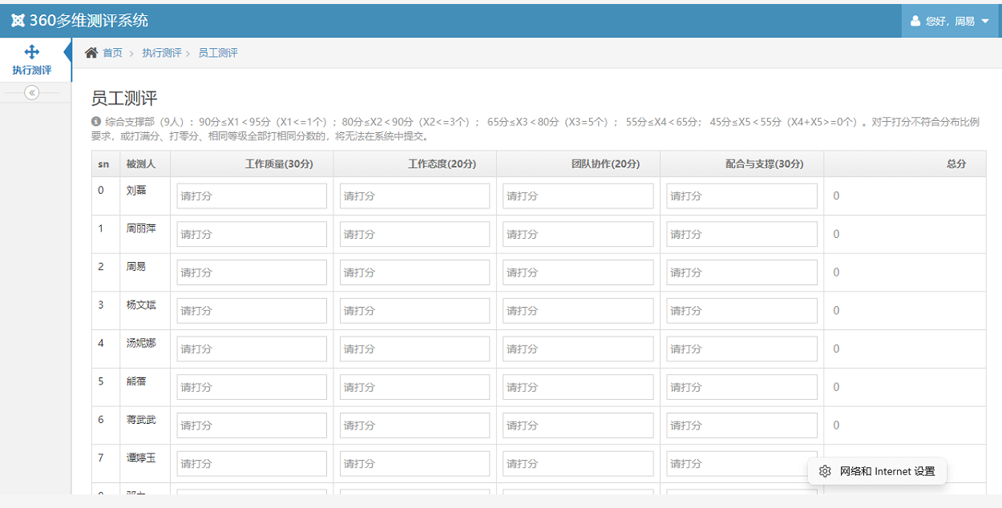Select the name 周丽萍 in 被测人 column
Screen dimensions: 1002x508
[x=141, y=228]
